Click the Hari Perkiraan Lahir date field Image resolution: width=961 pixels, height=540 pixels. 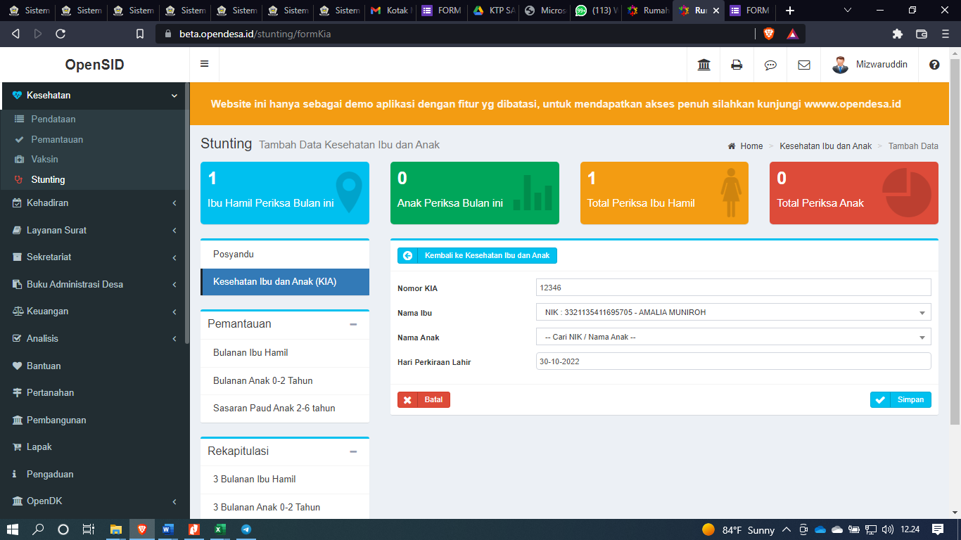pyautogui.click(x=733, y=361)
